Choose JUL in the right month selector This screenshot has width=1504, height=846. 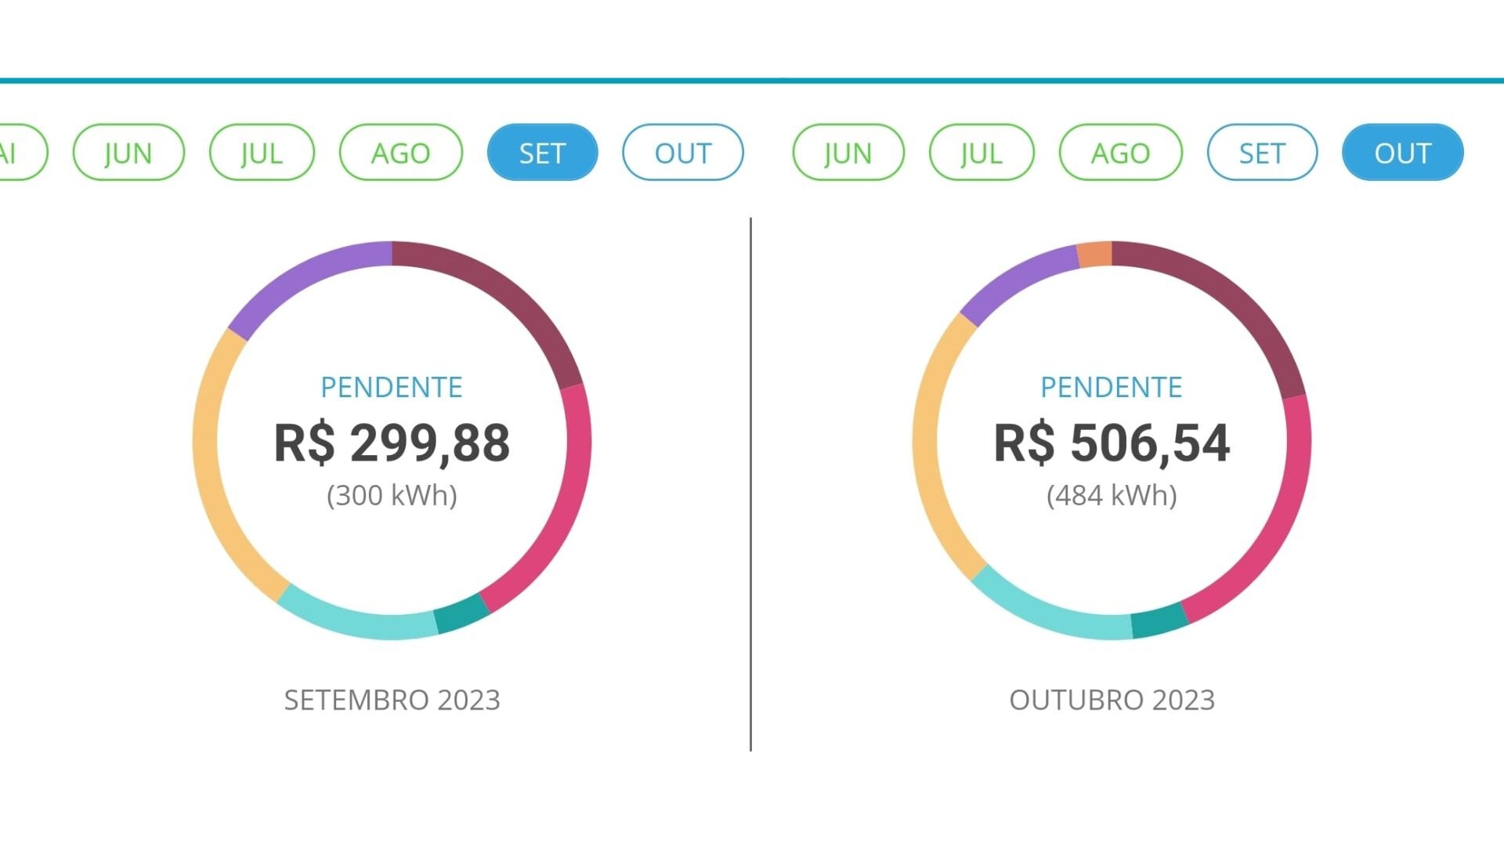click(x=982, y=153)
